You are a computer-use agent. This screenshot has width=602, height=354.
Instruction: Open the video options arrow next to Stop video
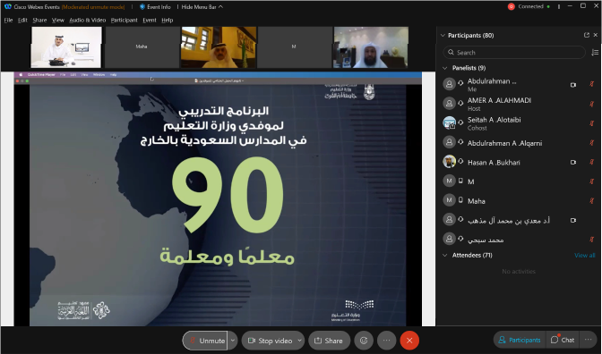coord(300,341)
